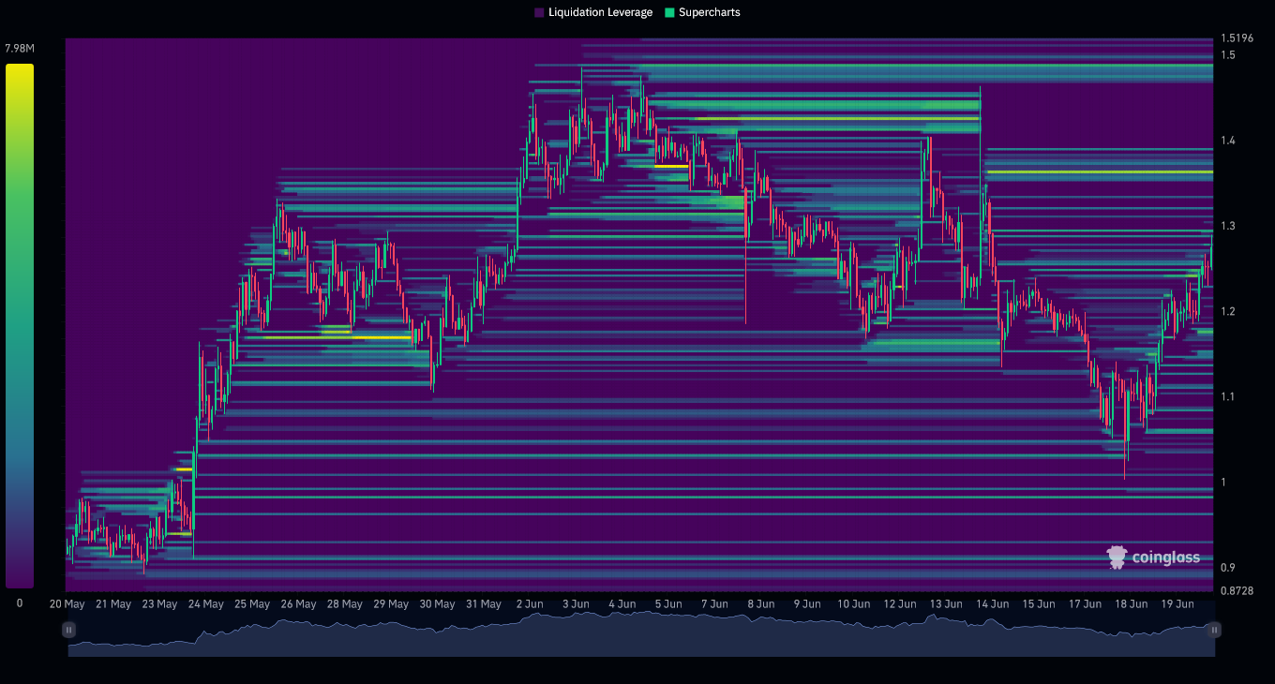This screenshot has width=1275, height=684.
Task: Click the 18 Jun date label
Action: [1131, 604]
